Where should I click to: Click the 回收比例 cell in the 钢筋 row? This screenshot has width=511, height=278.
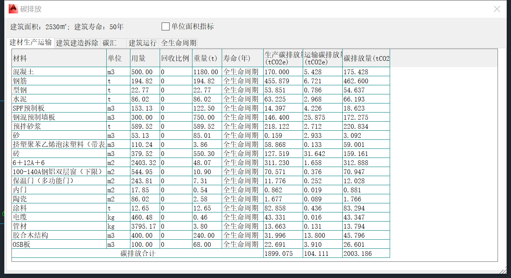(x=175, y=81)
